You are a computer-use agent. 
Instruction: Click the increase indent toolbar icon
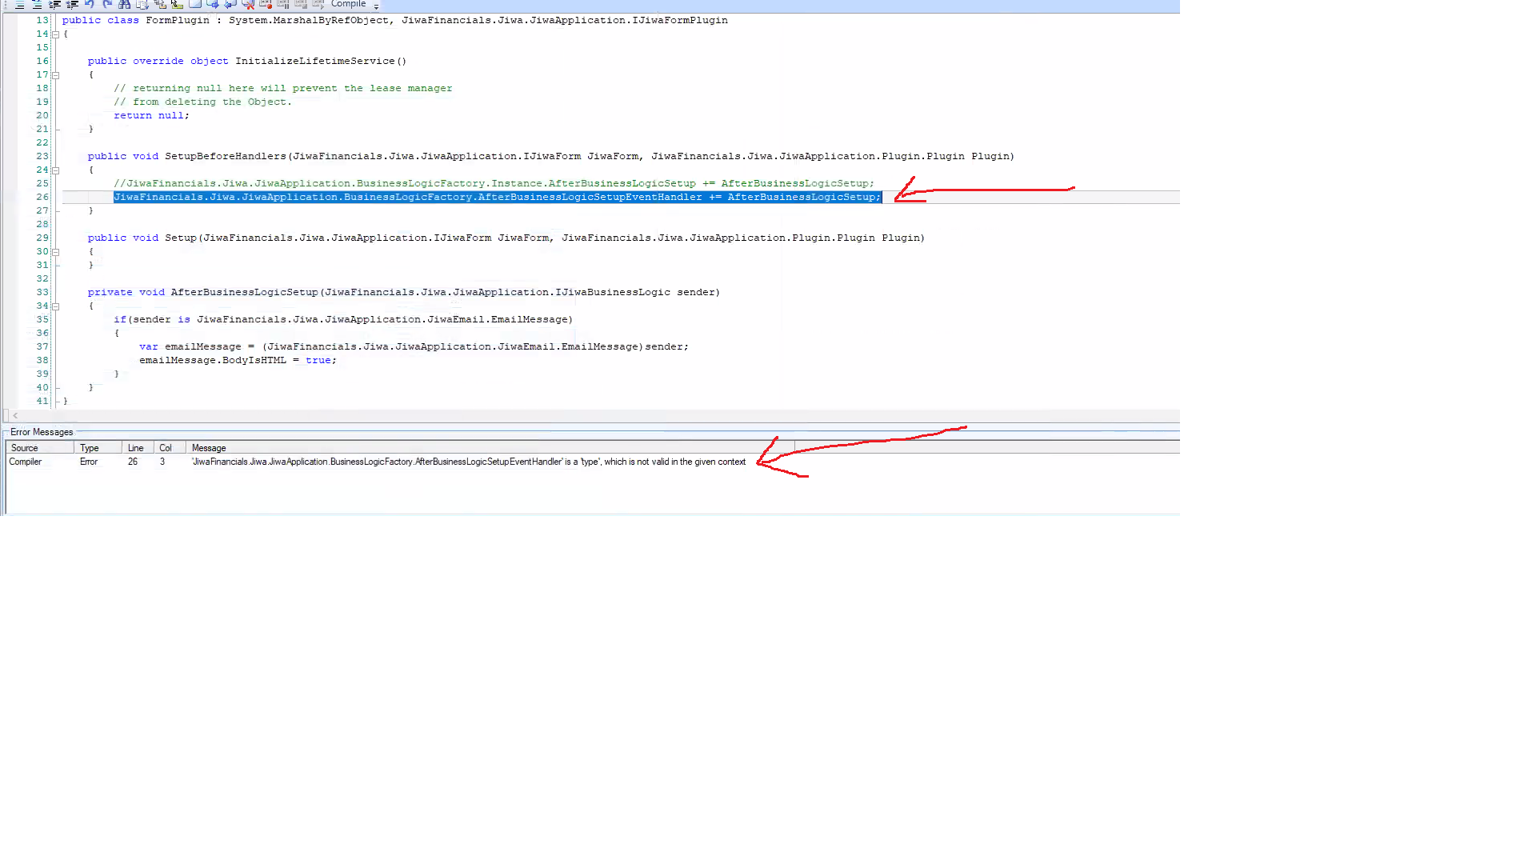[54, 4]
